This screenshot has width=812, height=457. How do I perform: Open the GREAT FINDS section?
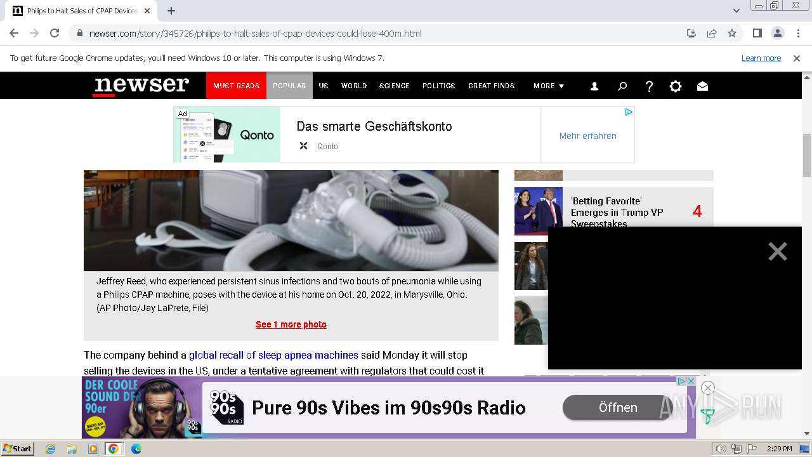click(x=492, y=86)
